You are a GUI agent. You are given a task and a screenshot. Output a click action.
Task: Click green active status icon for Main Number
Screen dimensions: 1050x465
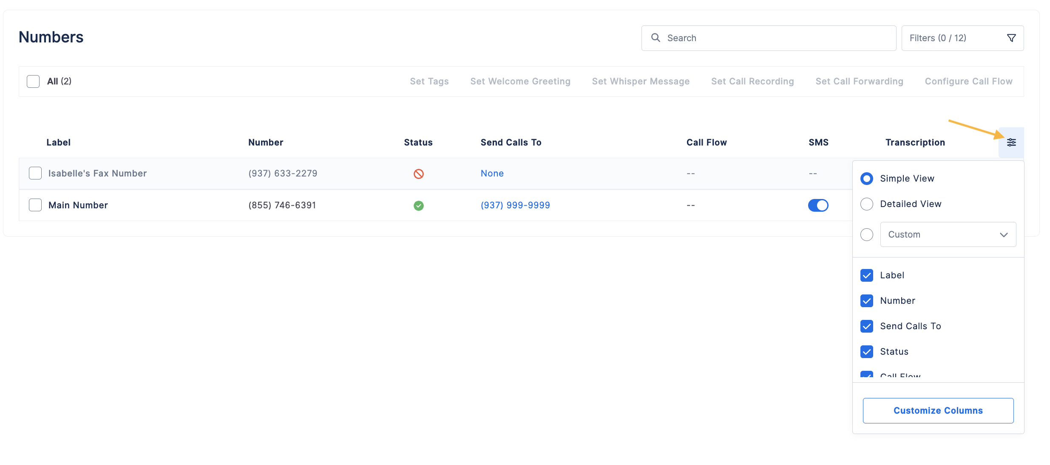418,205
